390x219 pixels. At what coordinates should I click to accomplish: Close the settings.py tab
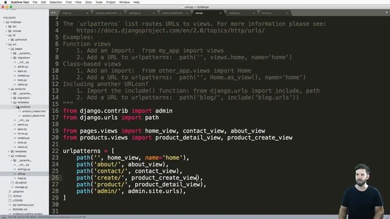[x=154, y=13]
